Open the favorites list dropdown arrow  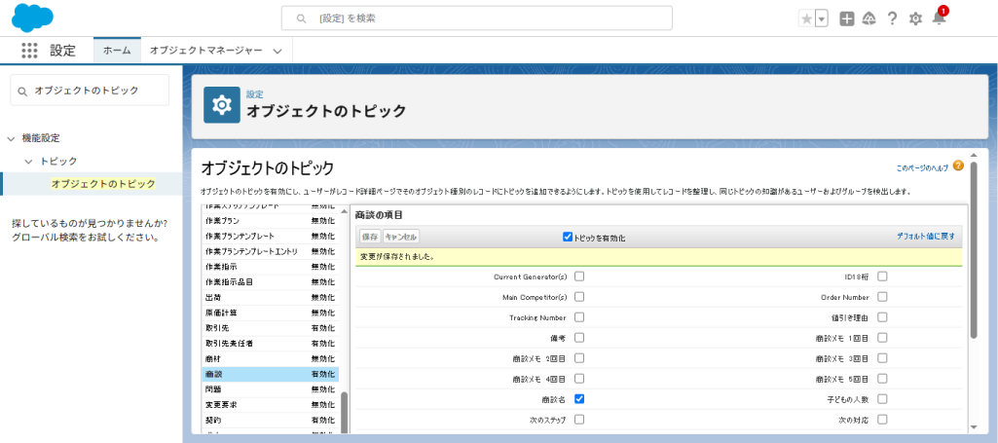[x=822, y=19]
